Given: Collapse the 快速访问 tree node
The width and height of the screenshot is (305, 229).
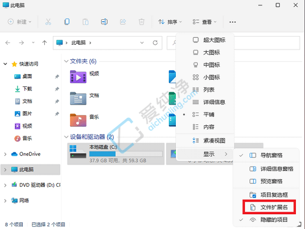Looking at the screenshot, I should tap(6, 64).
